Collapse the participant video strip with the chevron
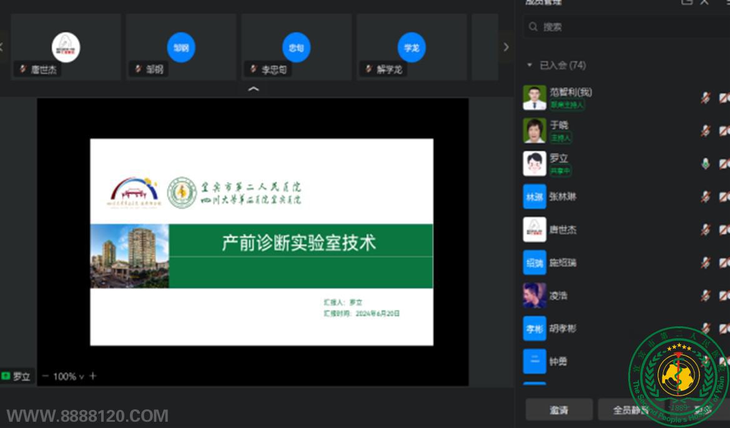 point(254,89)
